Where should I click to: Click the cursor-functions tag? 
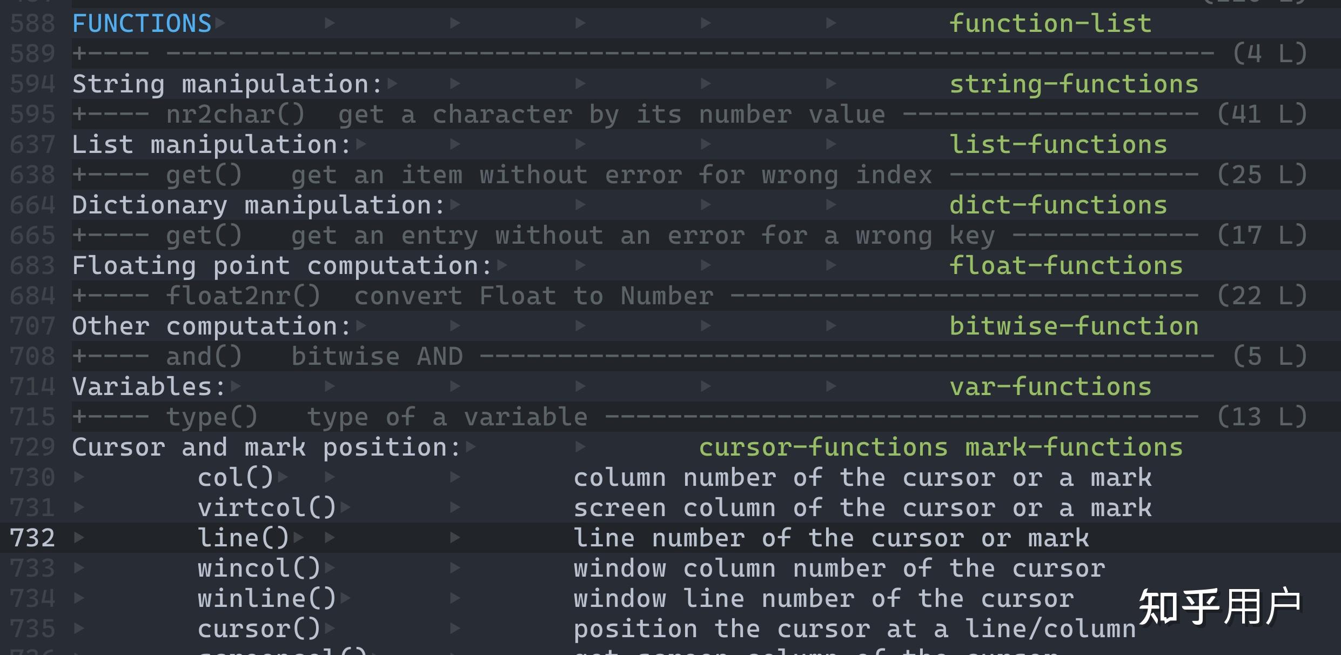tap(823, 447)
